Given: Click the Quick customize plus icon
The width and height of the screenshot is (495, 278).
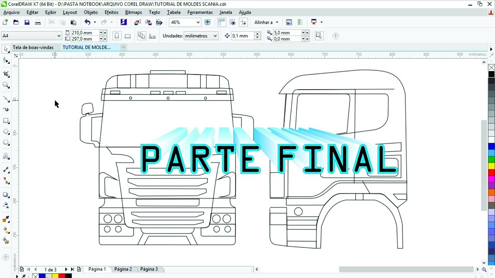Looking at the screenshot, I should 336,36.
